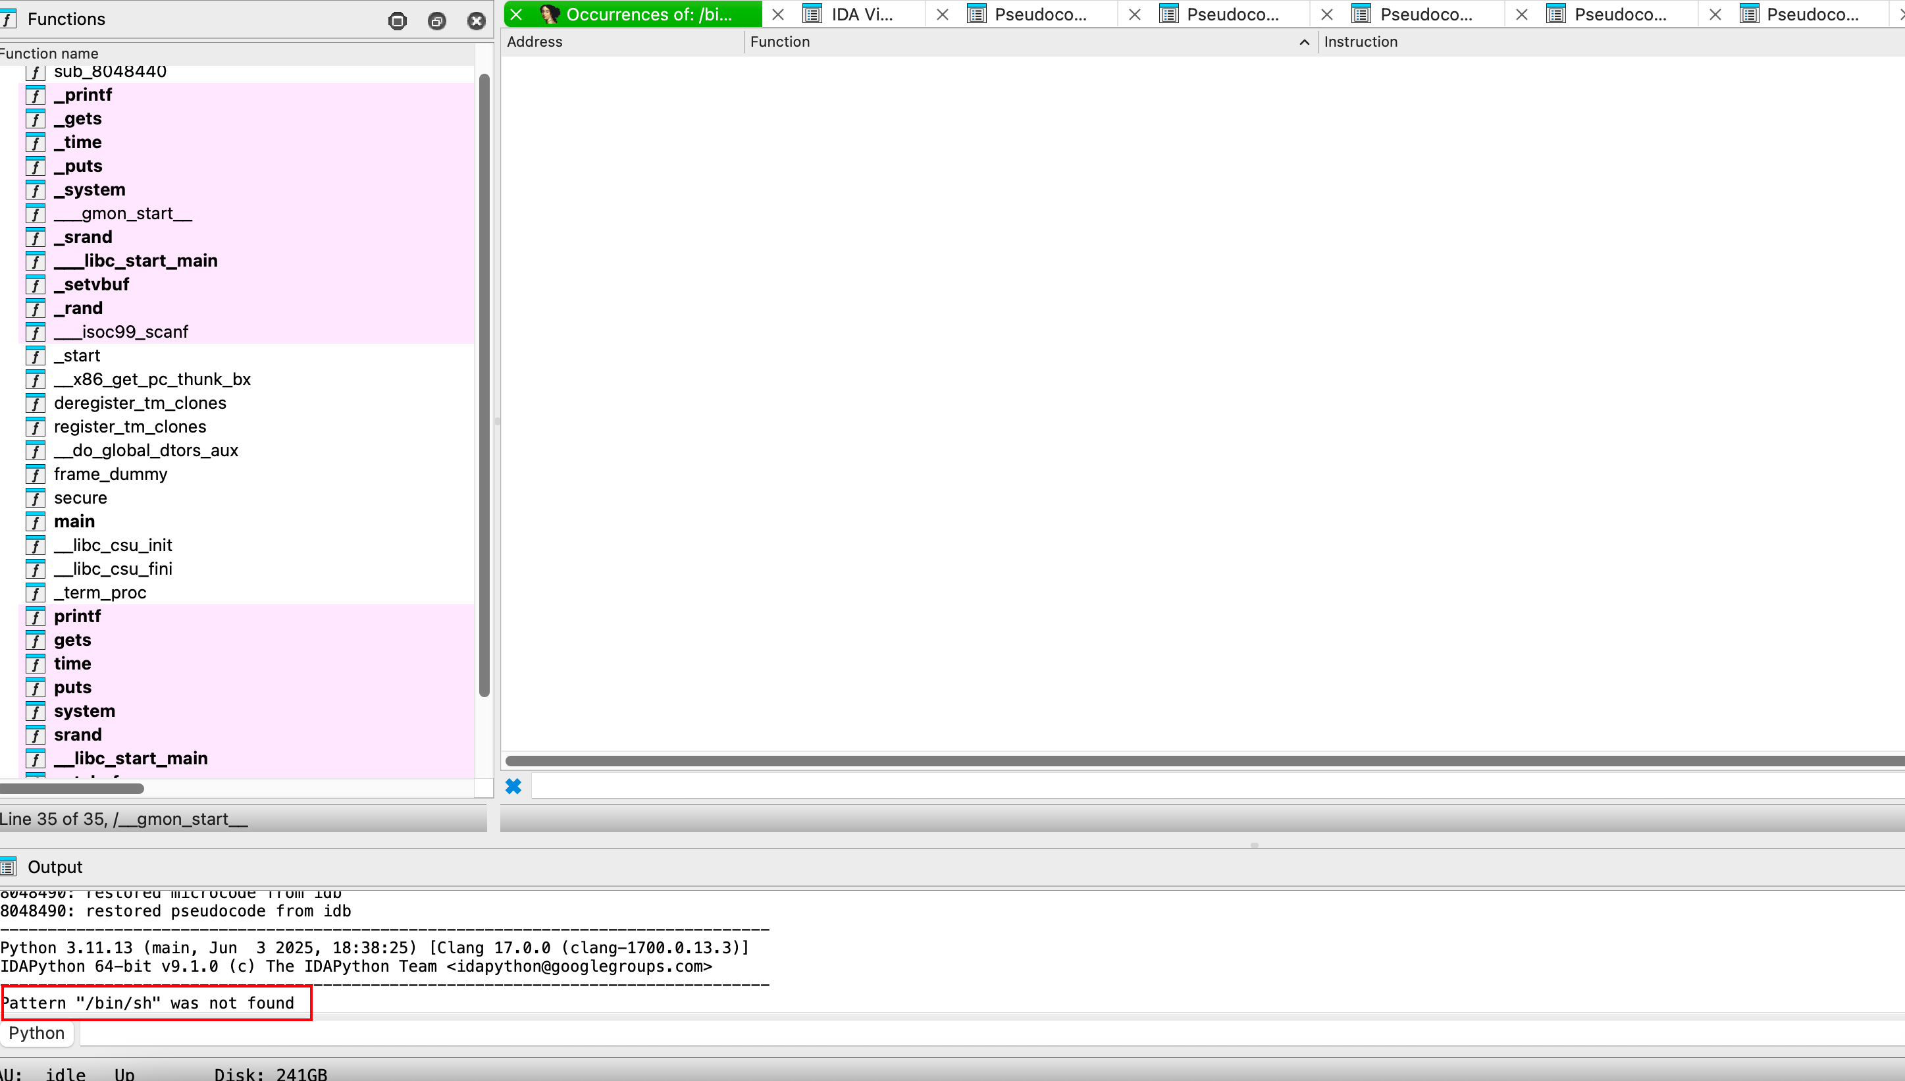Select the secure function entry

(80, 498)
